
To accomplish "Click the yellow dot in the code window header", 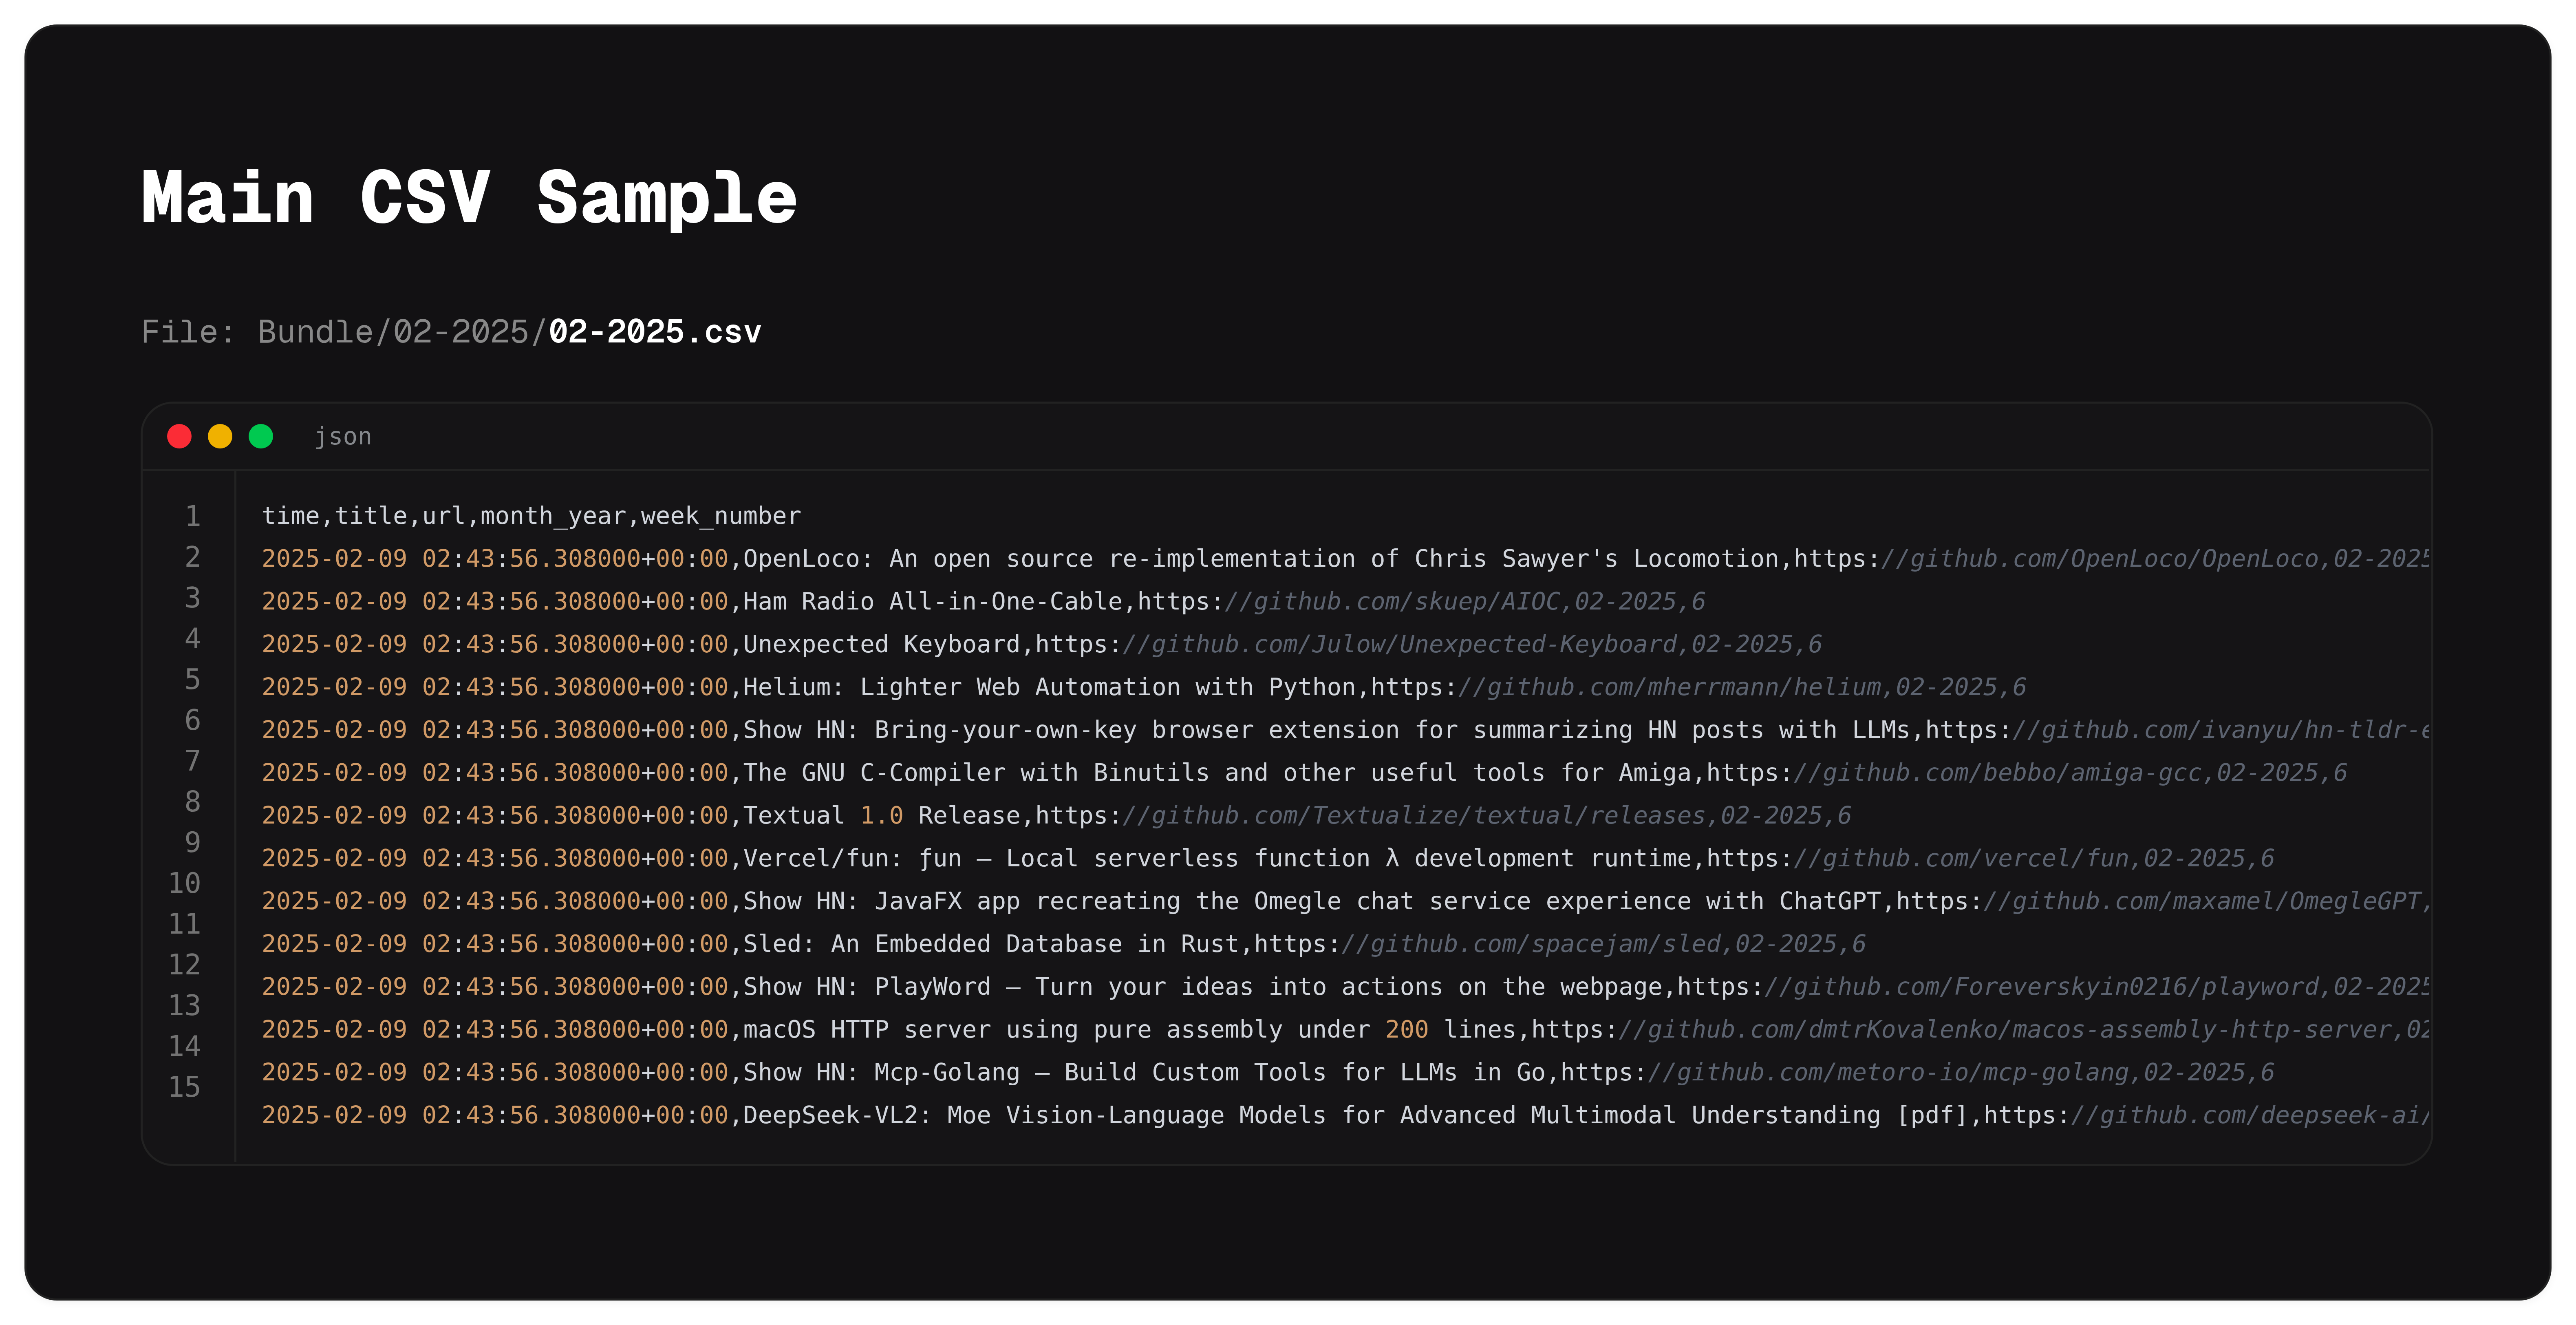I will click(220, 437).
